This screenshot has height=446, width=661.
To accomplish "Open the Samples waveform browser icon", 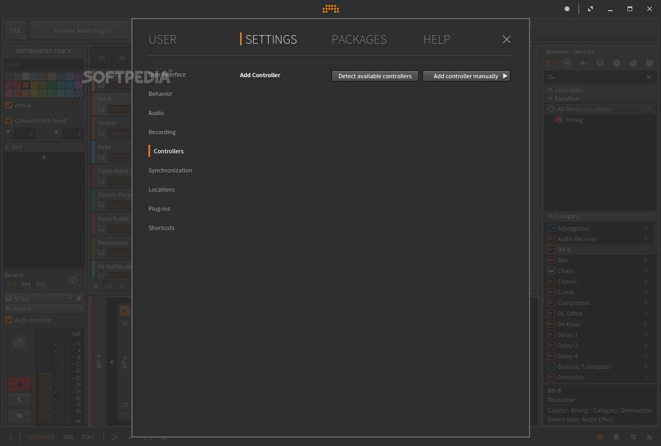I will coord(584,63).
